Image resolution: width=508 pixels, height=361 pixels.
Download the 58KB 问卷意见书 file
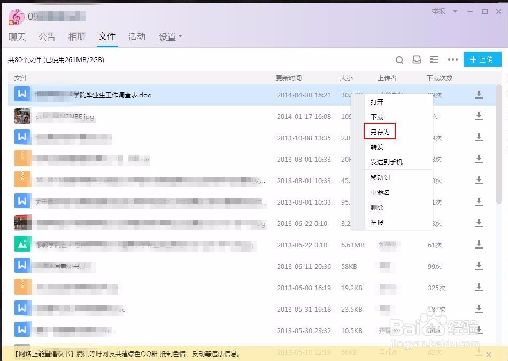coord(478,266)
